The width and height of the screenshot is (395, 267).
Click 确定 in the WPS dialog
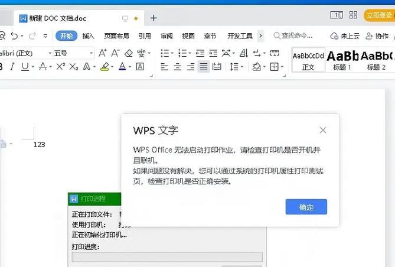point(306,207)
